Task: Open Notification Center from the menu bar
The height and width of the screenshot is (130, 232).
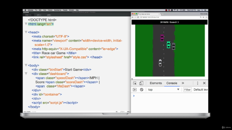Action: point(205,10)
